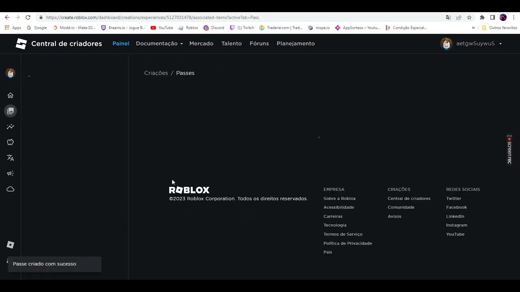Select the Painel tab
The width and height of the screenshot is (520, 292).
pos(121,43)
